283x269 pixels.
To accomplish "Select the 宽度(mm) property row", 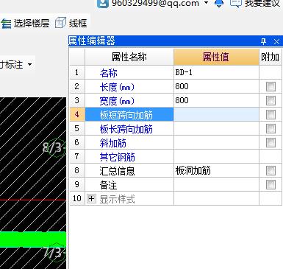I will (129, 101).
